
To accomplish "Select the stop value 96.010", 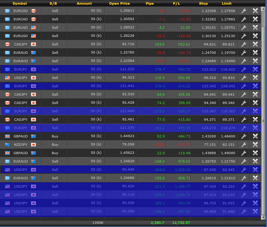I will (x=210, y=78).
